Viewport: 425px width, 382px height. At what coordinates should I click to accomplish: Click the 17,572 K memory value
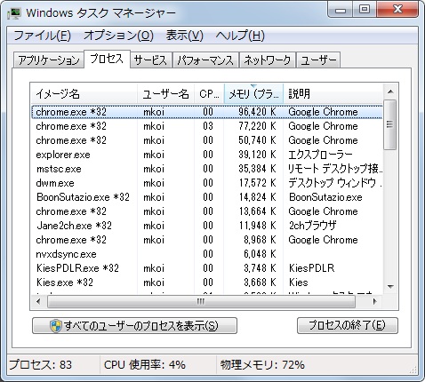point(257,183)
